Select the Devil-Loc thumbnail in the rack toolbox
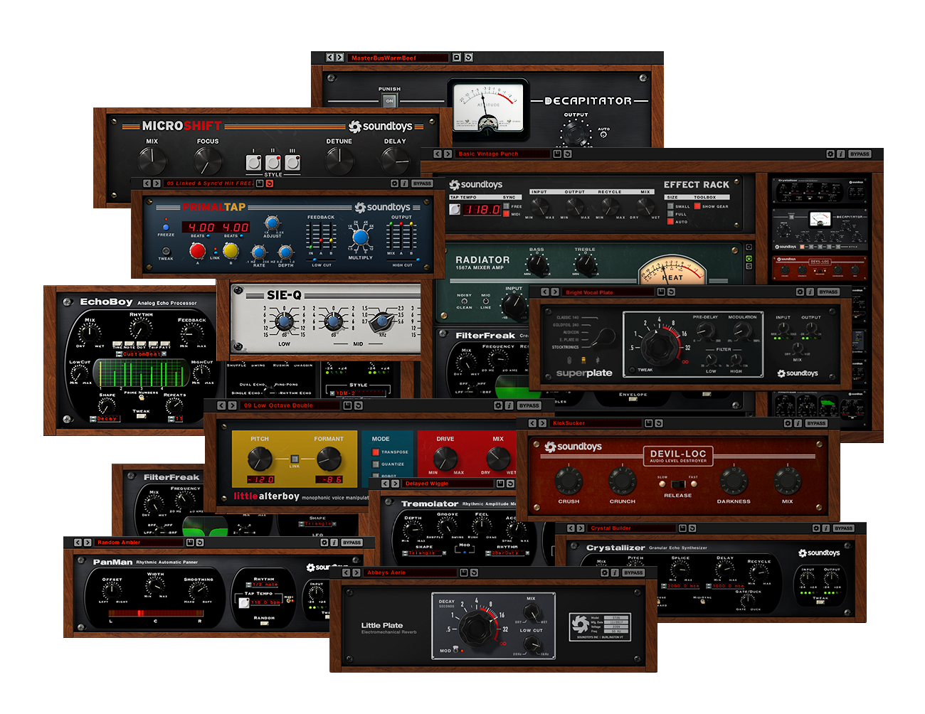The width and height of the screenshot is (925, 714). tap(820, 269)
